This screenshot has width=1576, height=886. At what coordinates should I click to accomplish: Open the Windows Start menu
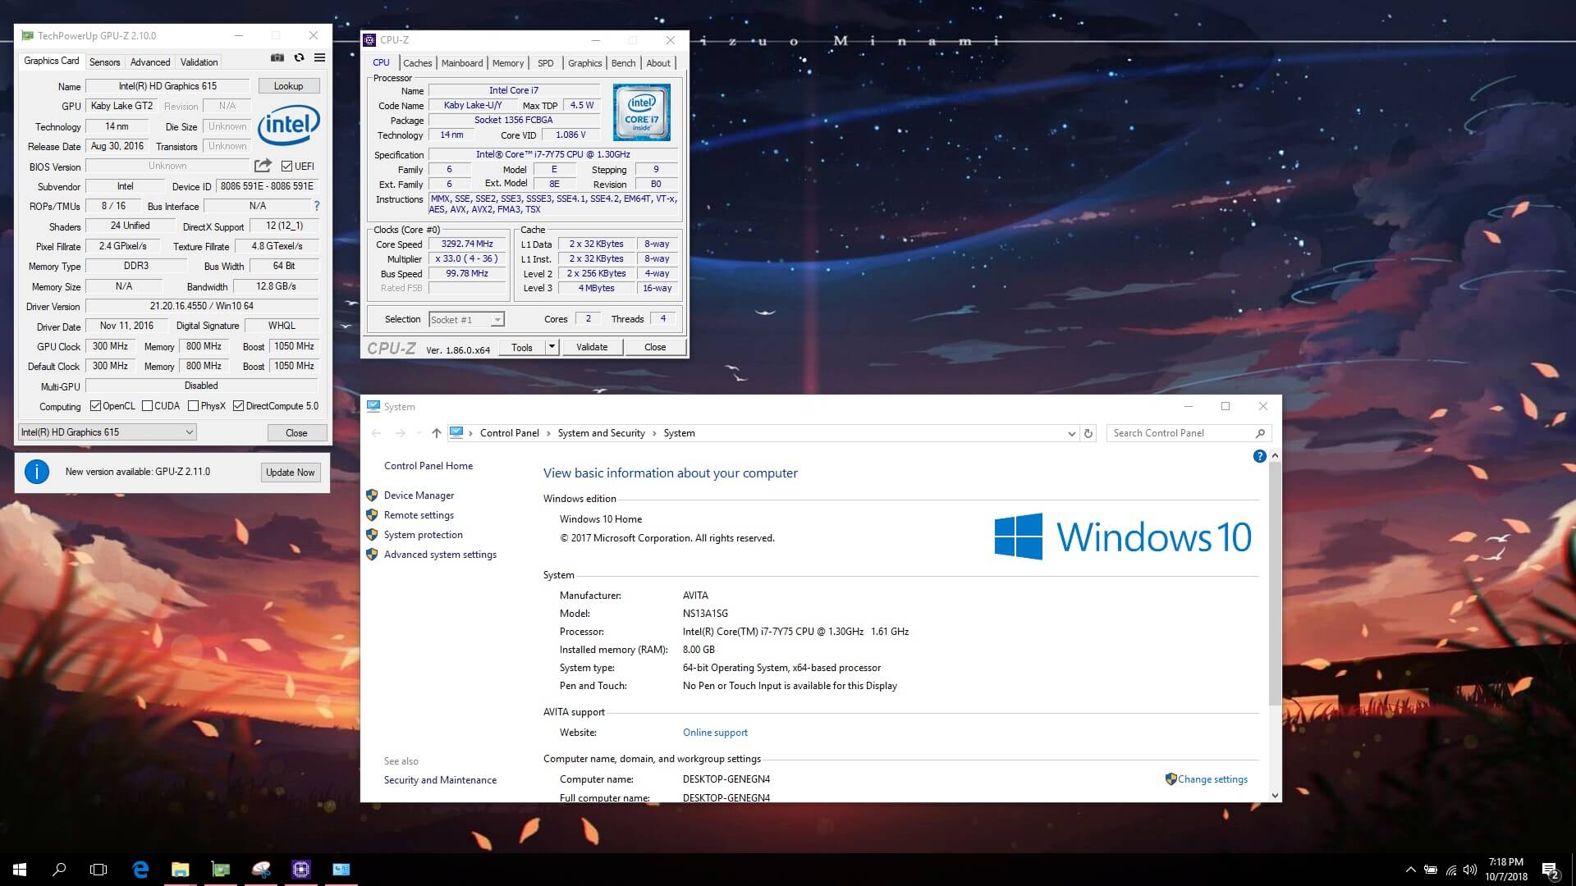tap(20, 870)
